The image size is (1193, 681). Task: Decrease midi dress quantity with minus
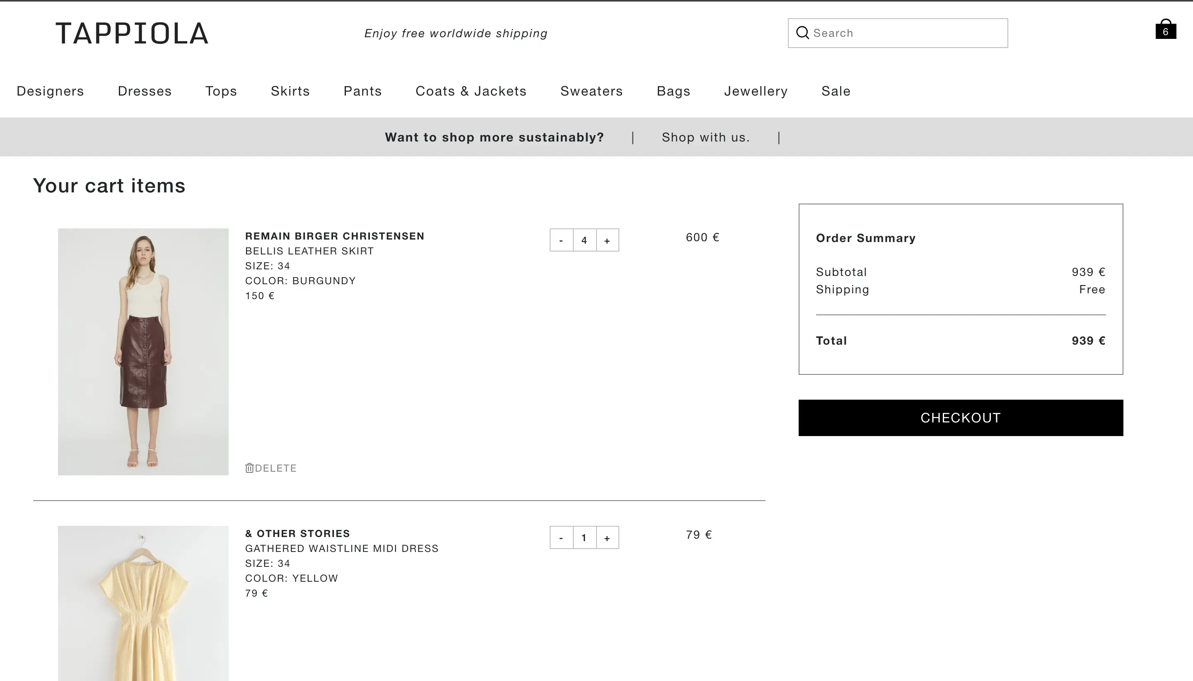[561, 538]
